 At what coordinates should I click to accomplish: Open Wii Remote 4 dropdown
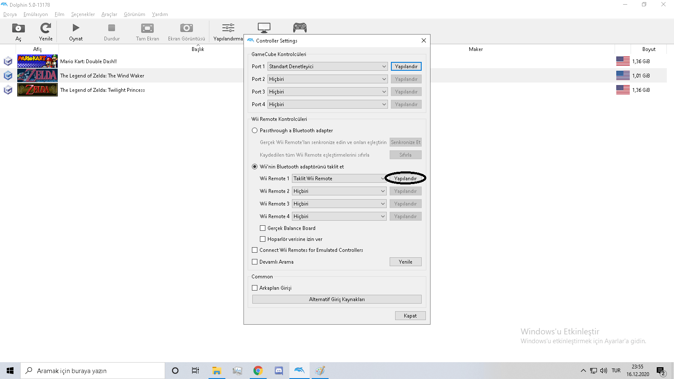339,216
